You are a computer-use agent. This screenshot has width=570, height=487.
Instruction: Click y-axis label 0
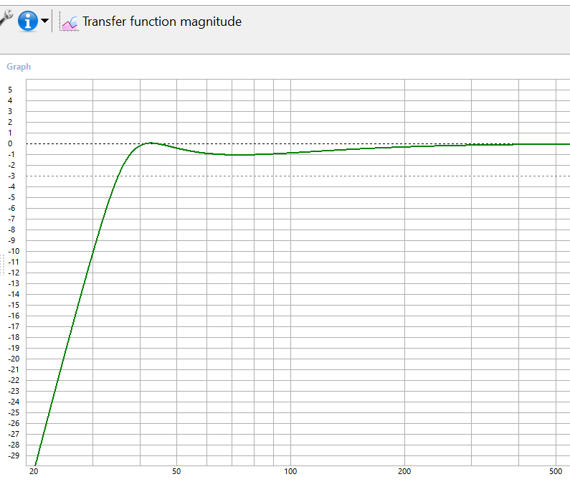point(10,143)
